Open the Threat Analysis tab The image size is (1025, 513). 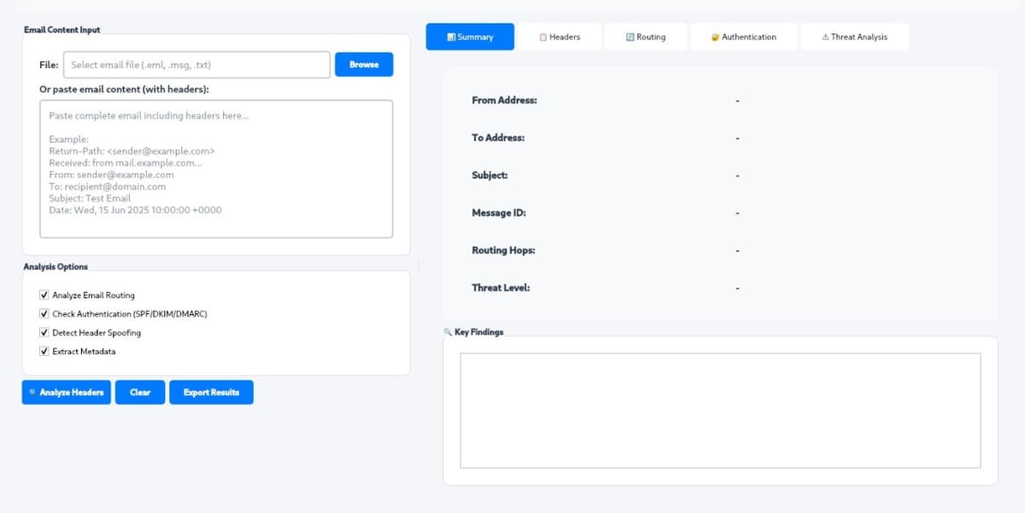click(x=854, y=38)
